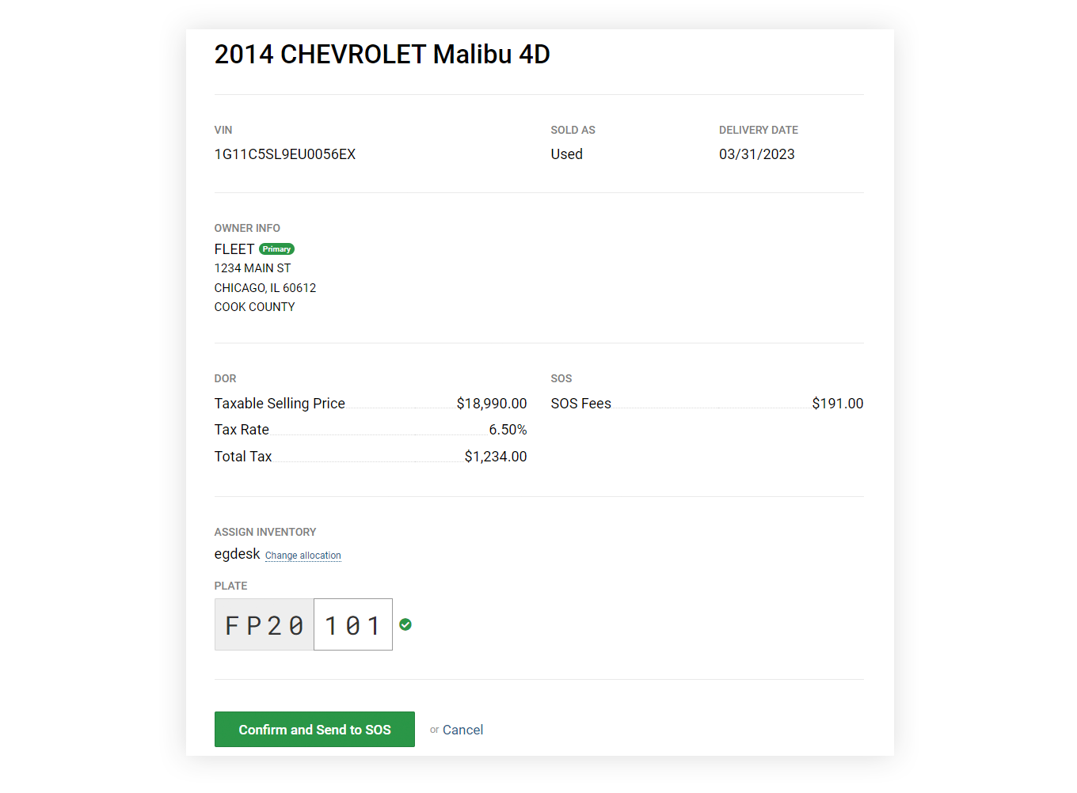
Task: Click the 1234 MAIN ST address line
Action: coord(253,268)
